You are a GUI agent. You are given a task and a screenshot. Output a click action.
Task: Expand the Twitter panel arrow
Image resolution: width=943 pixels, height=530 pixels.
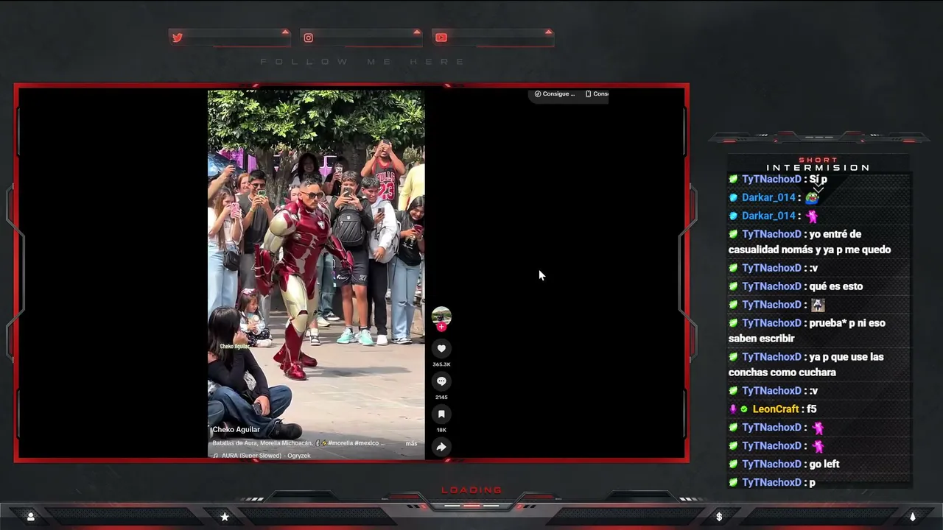tap(285, 32)
